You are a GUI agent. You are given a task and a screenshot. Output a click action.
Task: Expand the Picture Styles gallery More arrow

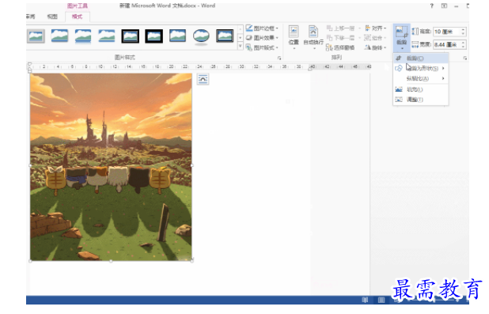[240, 47]
